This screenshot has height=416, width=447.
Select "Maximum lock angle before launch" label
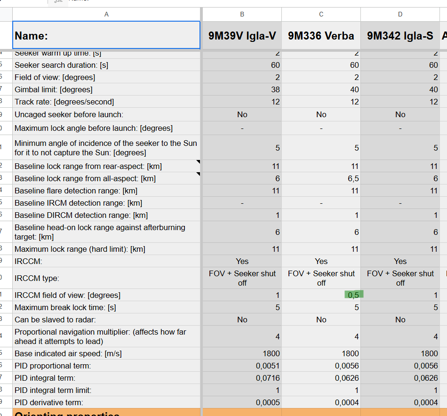click(94, 128)
